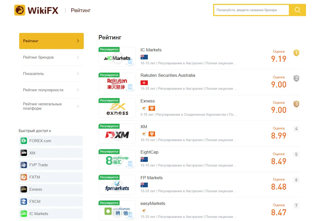Open Exness quick access icon
The width and height of the screenshot is (320, 221).
pyautogui.click(x=24, y=189)
